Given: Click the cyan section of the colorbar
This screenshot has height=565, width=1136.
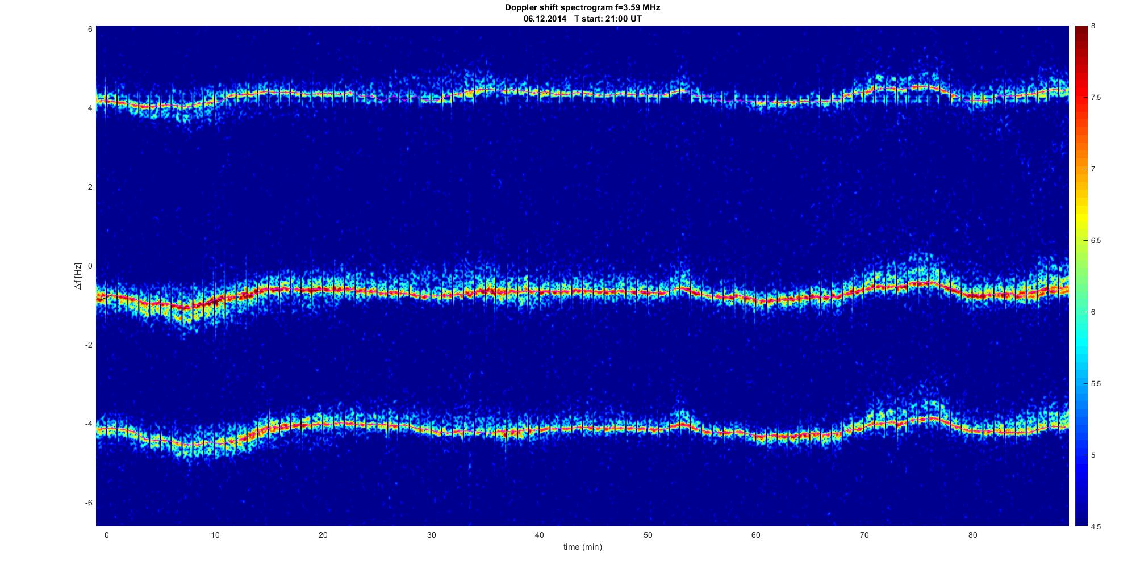Looking at the screenshot, I should tap(1081, 341).
